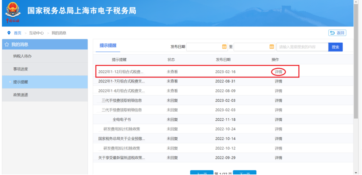The height and width of the screenshot is (175, 362).
Task: Click the search content input box
Action: point(302,47)
